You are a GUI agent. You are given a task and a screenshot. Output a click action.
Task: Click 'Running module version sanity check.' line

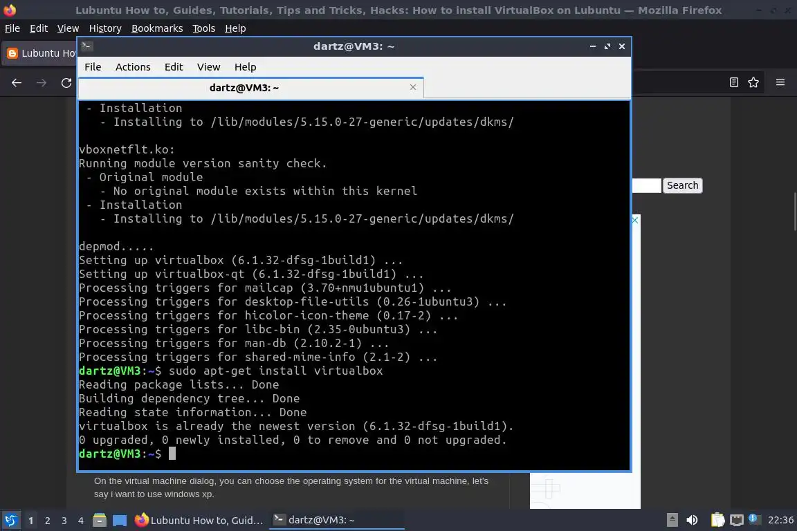point(202,164)
